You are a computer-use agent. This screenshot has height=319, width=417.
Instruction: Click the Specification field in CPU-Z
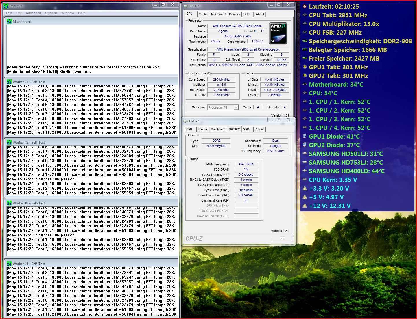coord(248,49)
